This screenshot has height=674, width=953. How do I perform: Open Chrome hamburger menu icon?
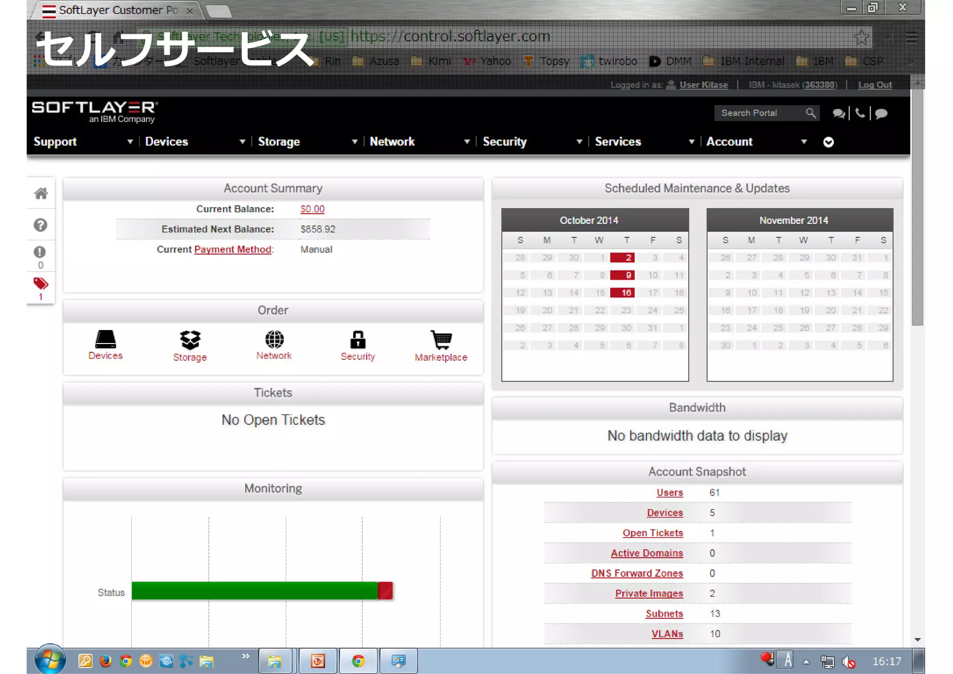coord(911,37)
